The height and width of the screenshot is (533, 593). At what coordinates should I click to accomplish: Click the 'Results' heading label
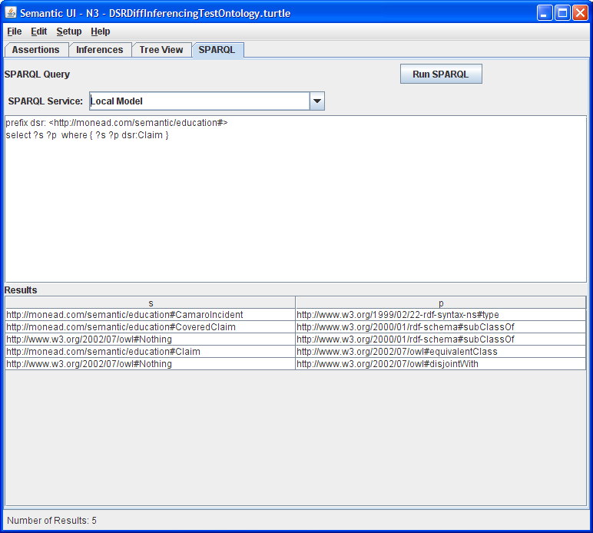tap(21, 290)
